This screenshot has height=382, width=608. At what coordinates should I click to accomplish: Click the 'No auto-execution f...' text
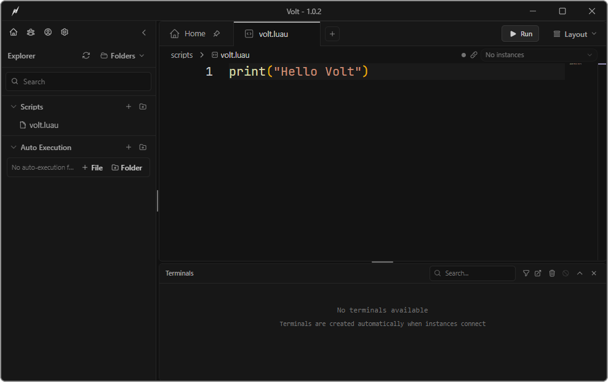(x=42, y=167)
